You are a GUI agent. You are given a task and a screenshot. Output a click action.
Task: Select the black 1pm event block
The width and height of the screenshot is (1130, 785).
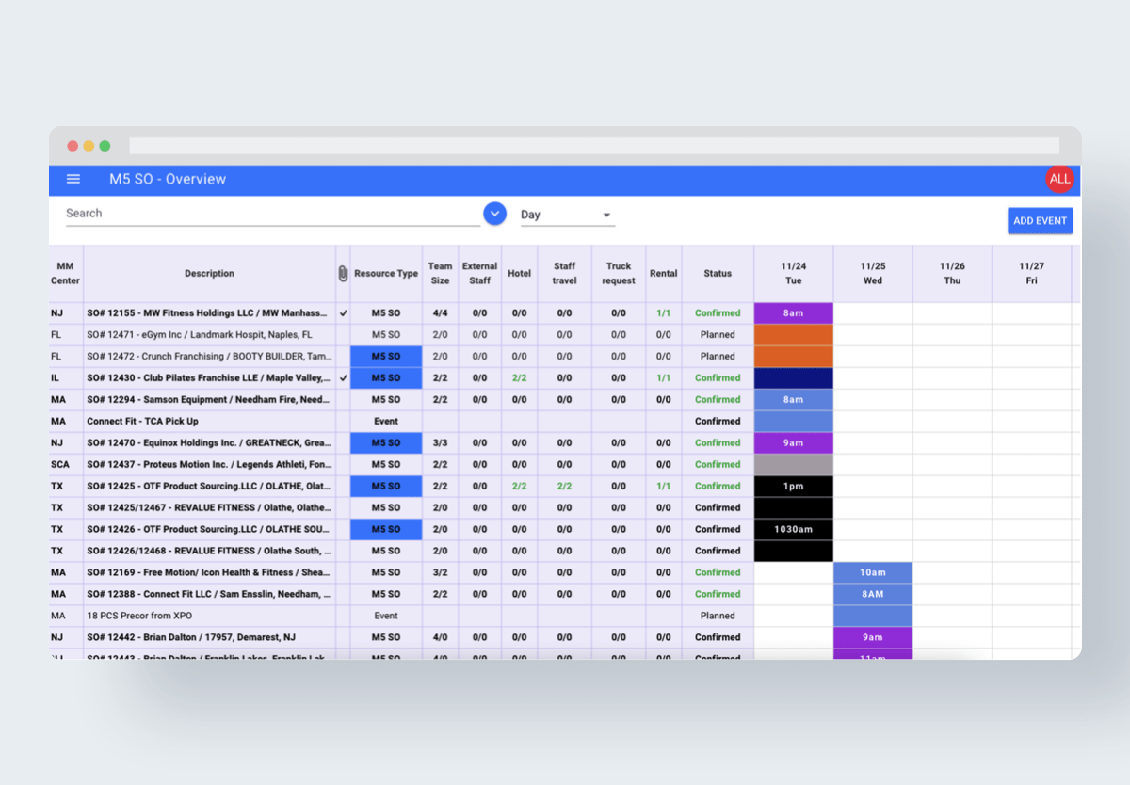tap(794, 486)
